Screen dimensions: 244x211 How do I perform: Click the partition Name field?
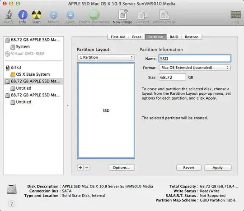195,59
